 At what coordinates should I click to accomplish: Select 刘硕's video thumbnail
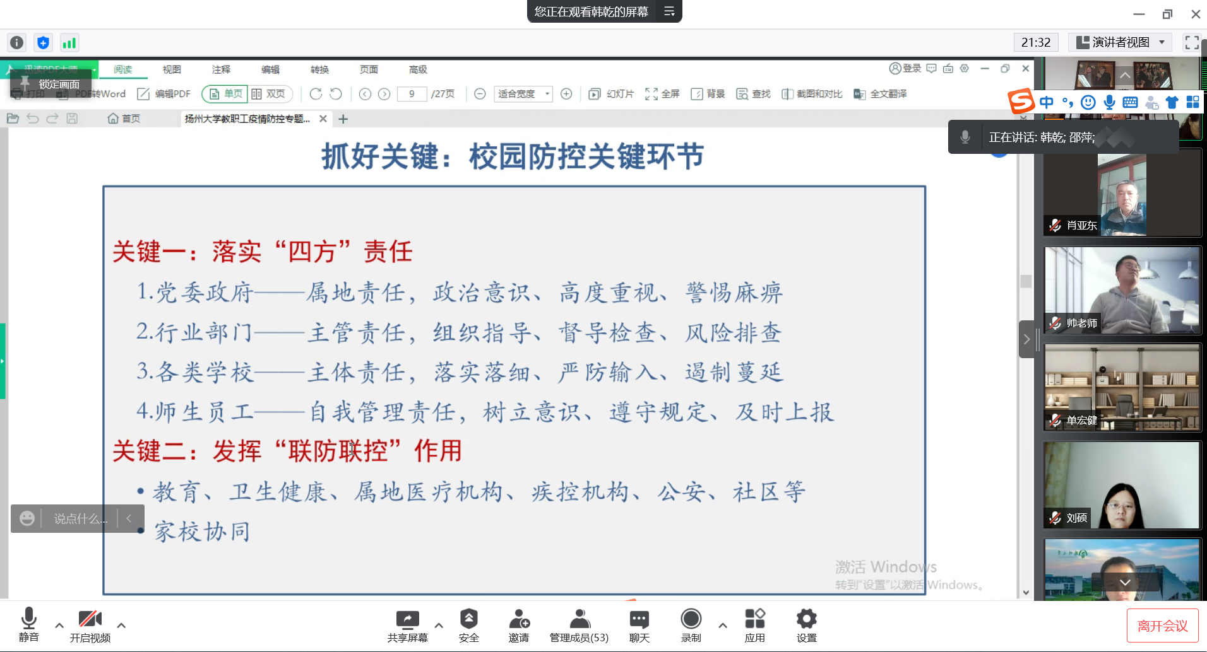[1122, 485]
